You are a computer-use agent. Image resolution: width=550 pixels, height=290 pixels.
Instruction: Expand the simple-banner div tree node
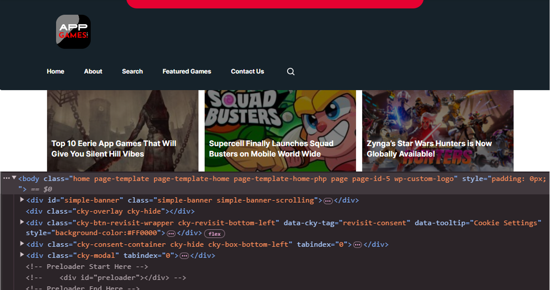(x=22, y=200)
